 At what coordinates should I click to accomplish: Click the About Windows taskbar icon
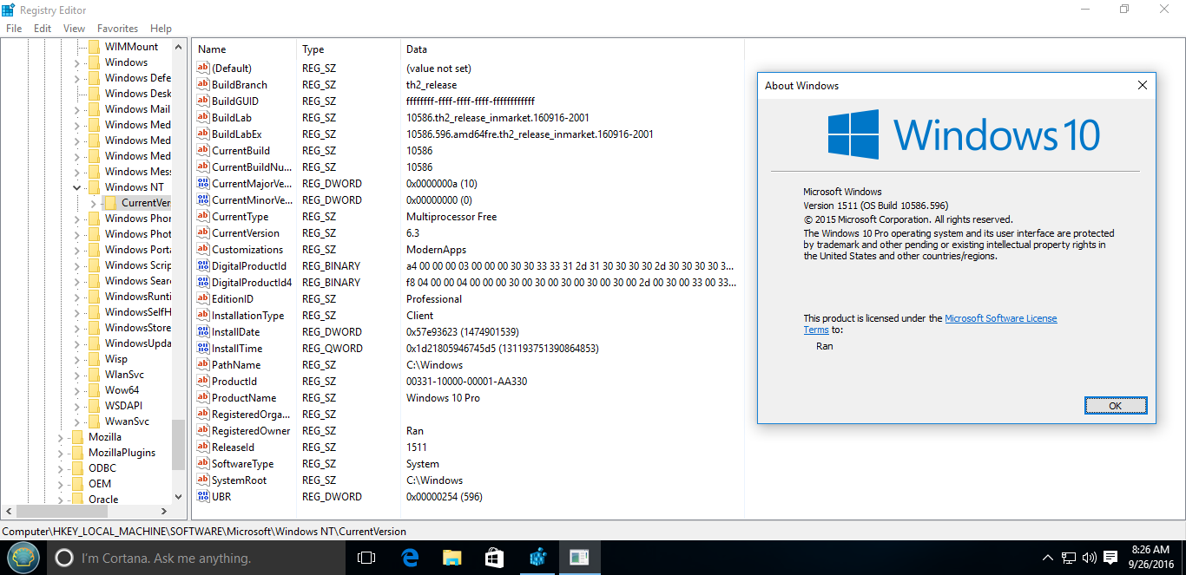[579, 558]
